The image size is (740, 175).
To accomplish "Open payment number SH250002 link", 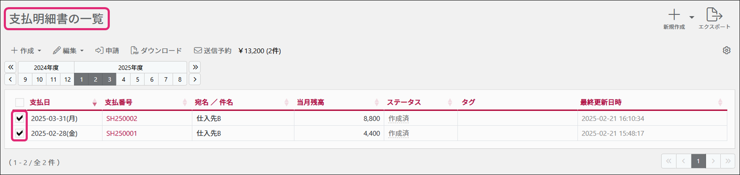I will click(122, 119).
